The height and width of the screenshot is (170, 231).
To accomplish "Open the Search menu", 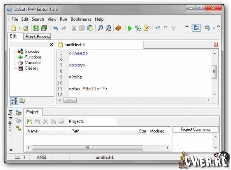I will (38, 19).
